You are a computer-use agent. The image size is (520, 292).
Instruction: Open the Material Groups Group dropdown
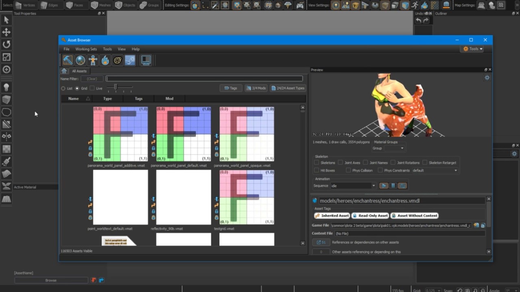[394, 148]
